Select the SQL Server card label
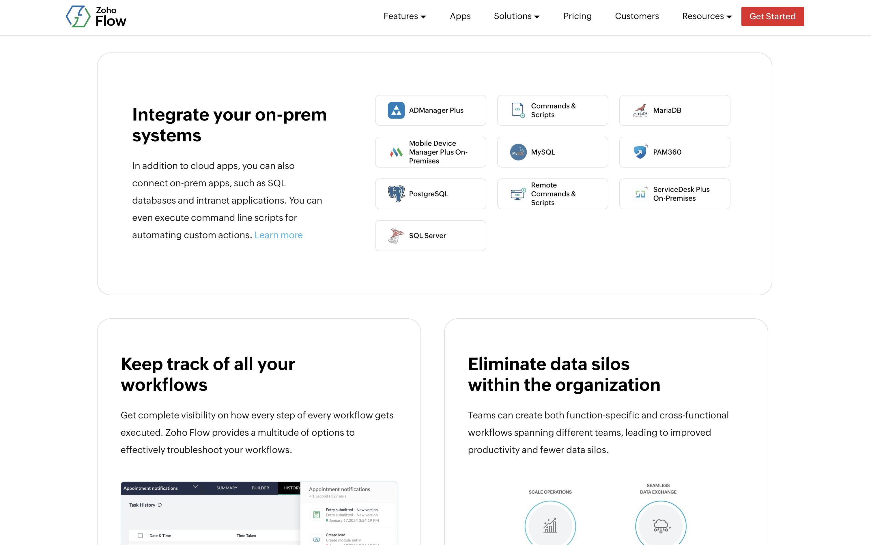Screen dimensions: 871x545 pyautogui.click(x=427, y=236)
